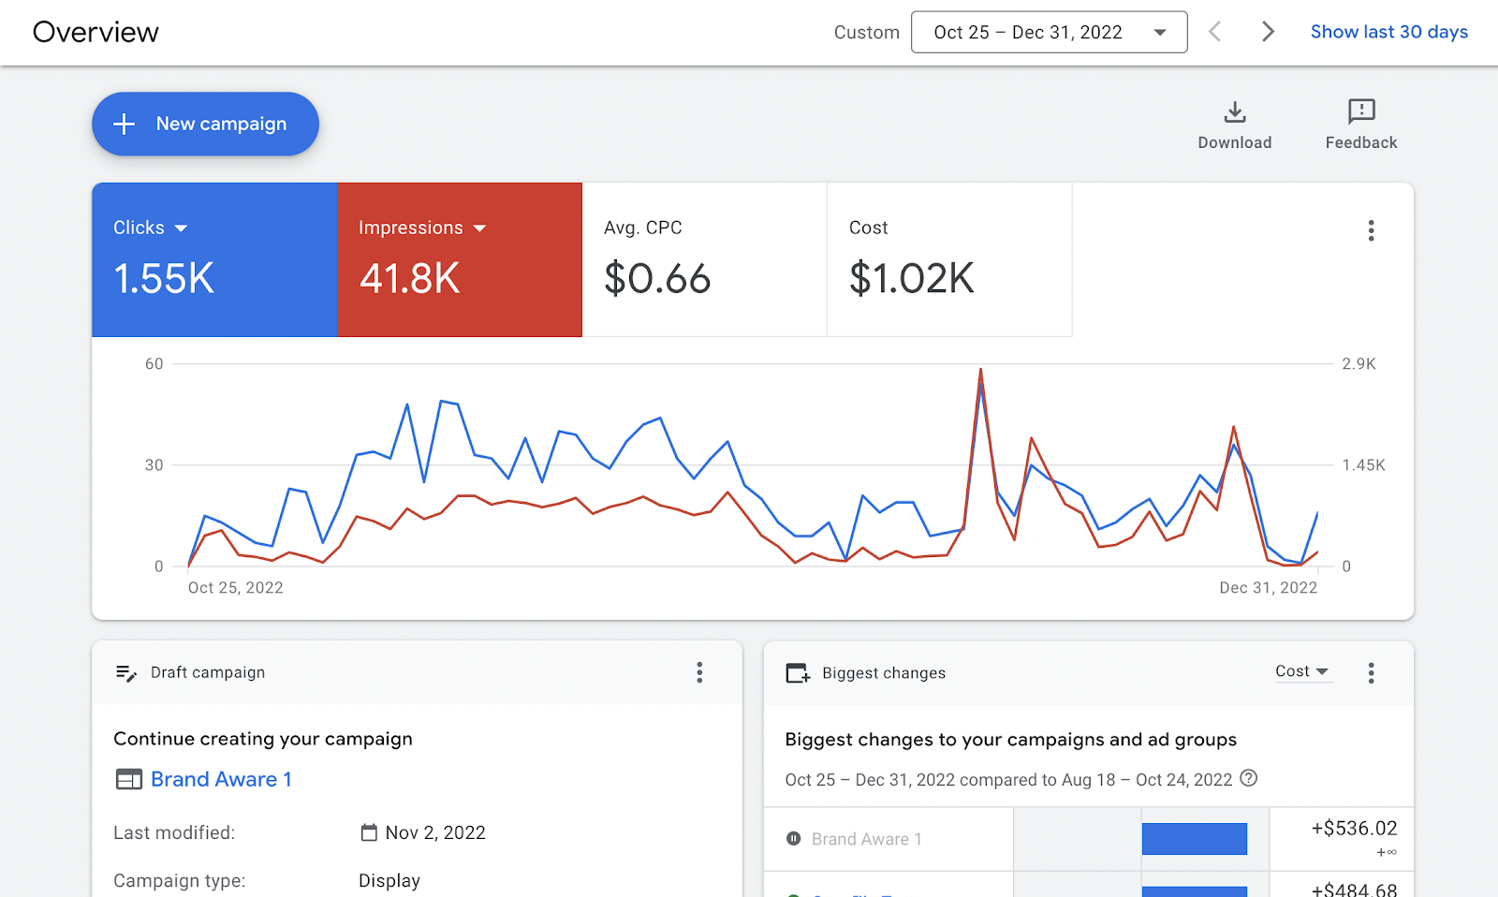The height and width of the screenshot is (897, 1498).
Task: Go to previous date range arrow
Action: coord(1214,32)
